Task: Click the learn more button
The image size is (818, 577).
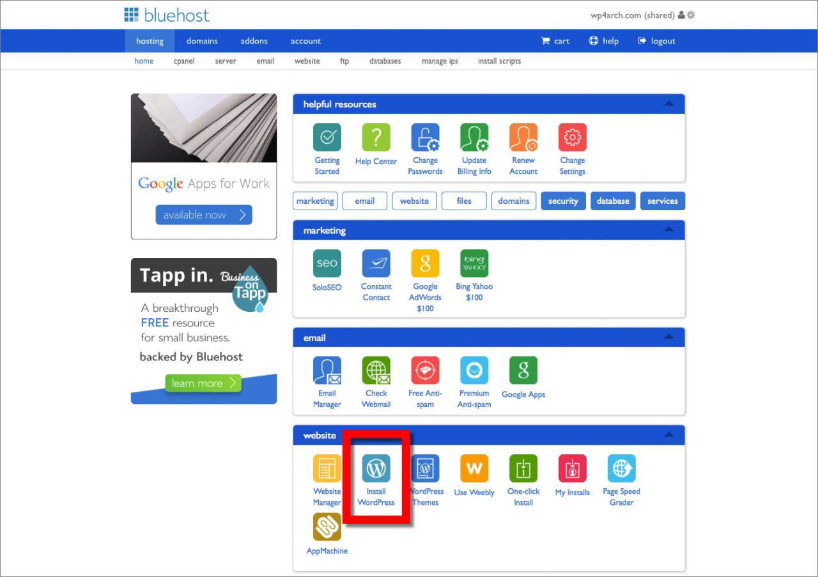Action: coord(203,383)
